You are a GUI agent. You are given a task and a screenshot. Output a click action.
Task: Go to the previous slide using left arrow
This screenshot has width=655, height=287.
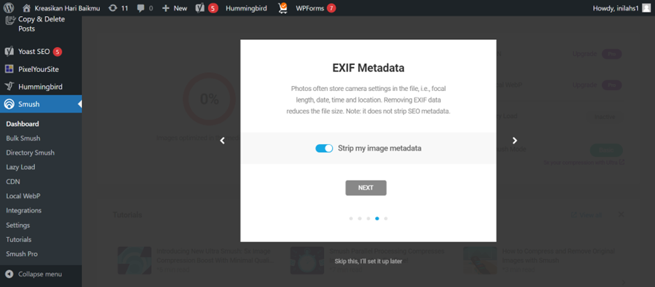223,141
